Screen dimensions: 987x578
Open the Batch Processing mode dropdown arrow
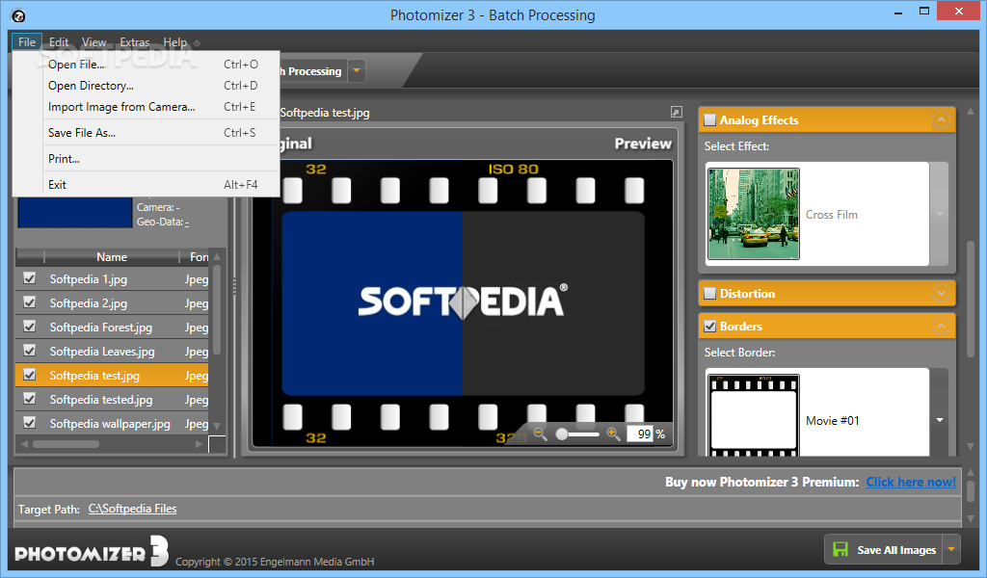357,70
